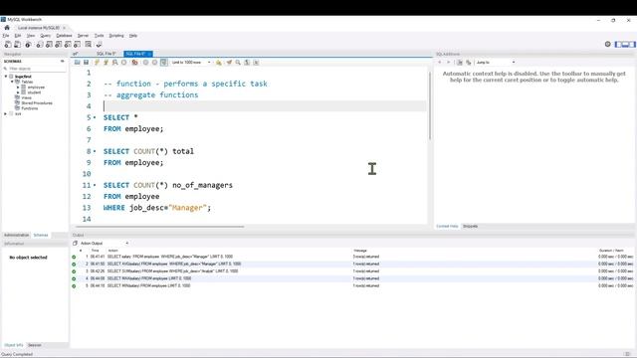637x358 pixels.
Task: Beautify query broom icon
Action: pyautogui.click(x=229, y=62)
